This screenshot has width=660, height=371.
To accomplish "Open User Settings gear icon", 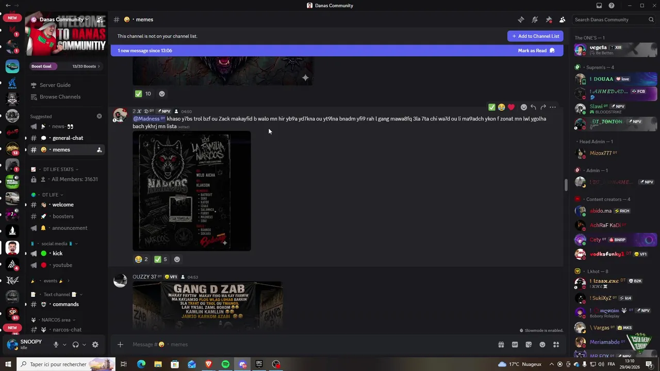I will click(95, 344).
